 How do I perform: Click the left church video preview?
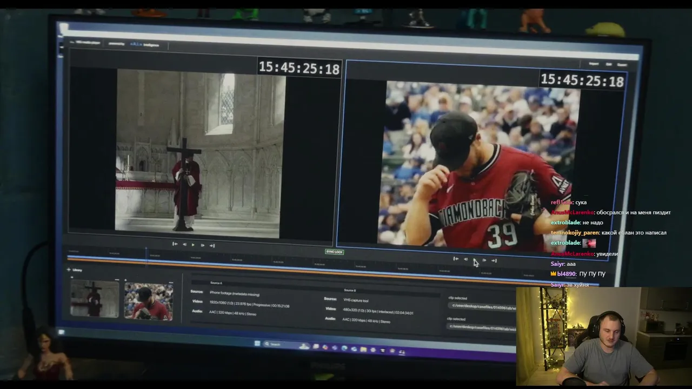pyautogui.click(x=200, y=154)
